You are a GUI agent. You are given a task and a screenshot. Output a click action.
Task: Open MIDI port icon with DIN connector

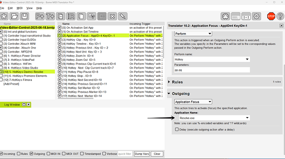[225, 16]
